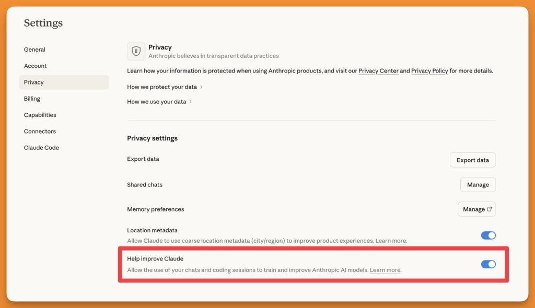This screenshot has width=535, height=308.
Task: Switch to the General settings section
Action: [34, 49]
